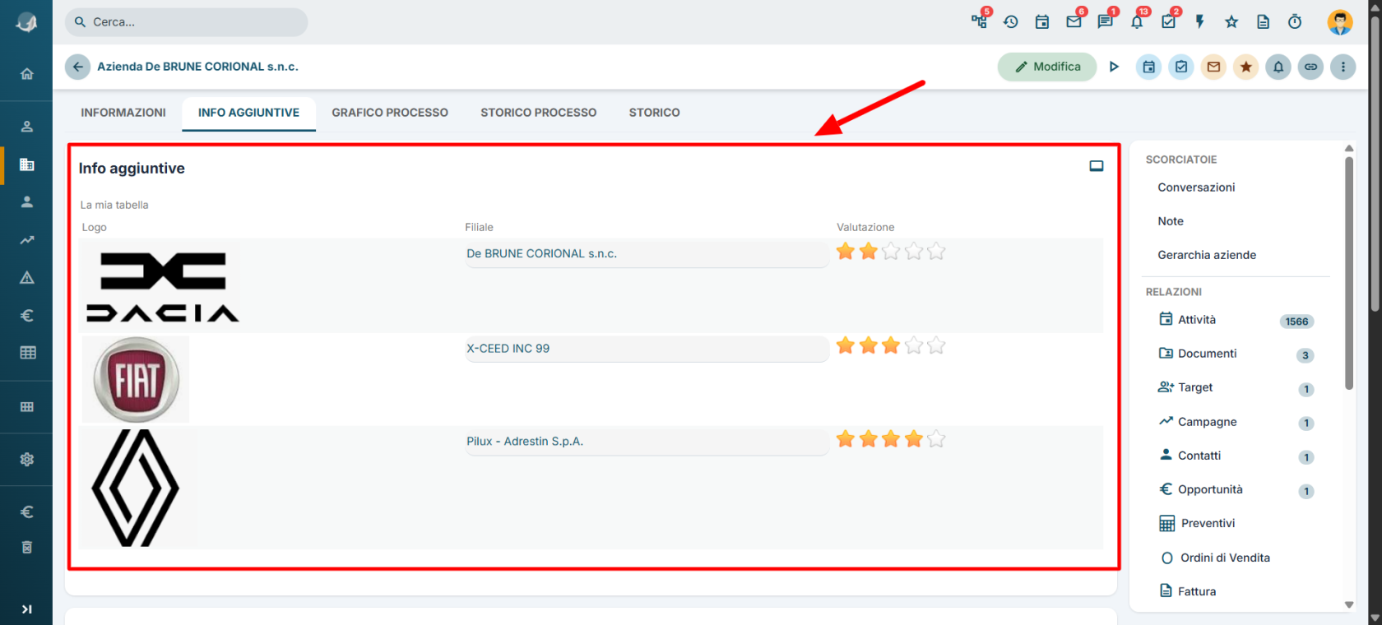The image size is (1382, 625).
Task: Click the Renault logo thumbnail
Action: pos(136,488)
